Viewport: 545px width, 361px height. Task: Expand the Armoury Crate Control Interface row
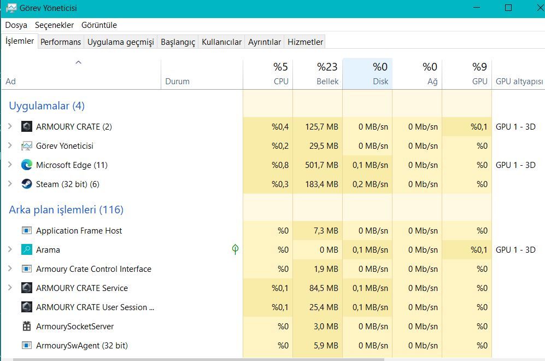[10, 269]
